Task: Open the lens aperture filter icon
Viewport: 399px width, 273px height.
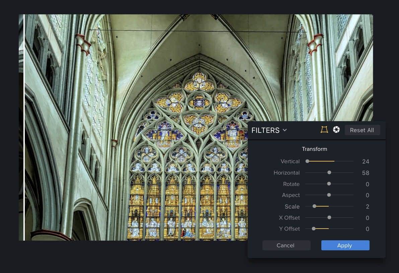Action: 336,129
